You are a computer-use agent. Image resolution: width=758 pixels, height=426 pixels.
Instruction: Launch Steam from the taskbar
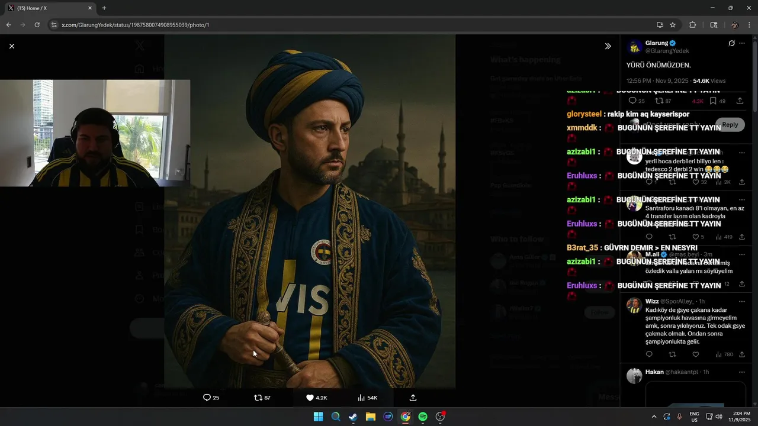pos(353,417)
